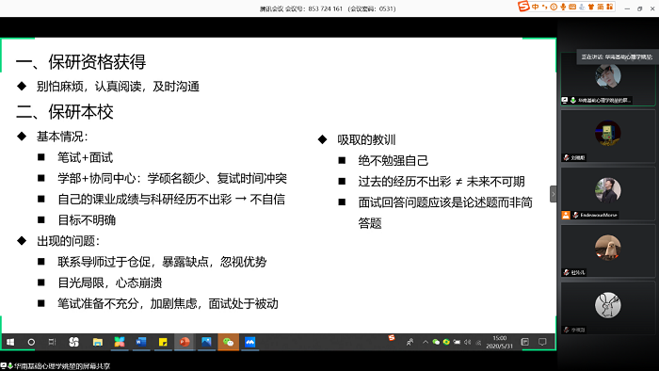
Task: Click the green microphone icon on presenter tile
Action: (x=572, y=101)
